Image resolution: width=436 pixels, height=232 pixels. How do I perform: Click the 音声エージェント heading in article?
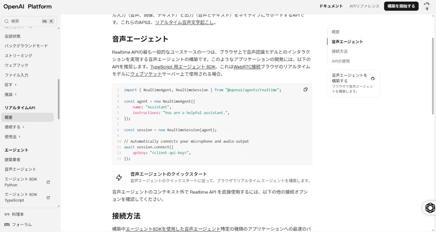[141, 39]
